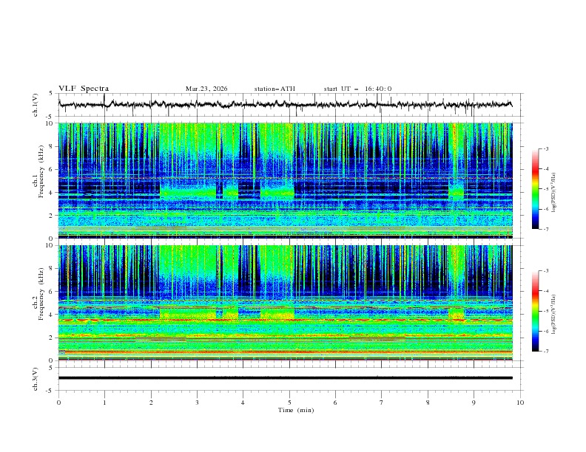Click the "10" kHz tick on ch.1 frequency axis
This screenshot has height=452, width=586.
50,123
